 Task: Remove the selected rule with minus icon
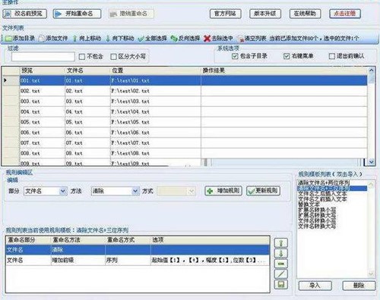click(281, 264)
